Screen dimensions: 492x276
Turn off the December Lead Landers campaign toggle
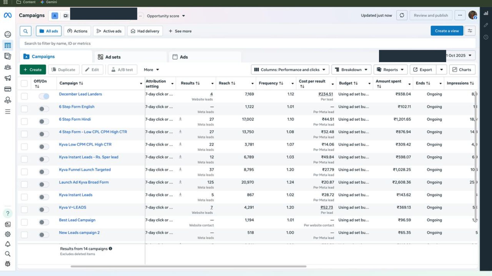coord(44,96)
